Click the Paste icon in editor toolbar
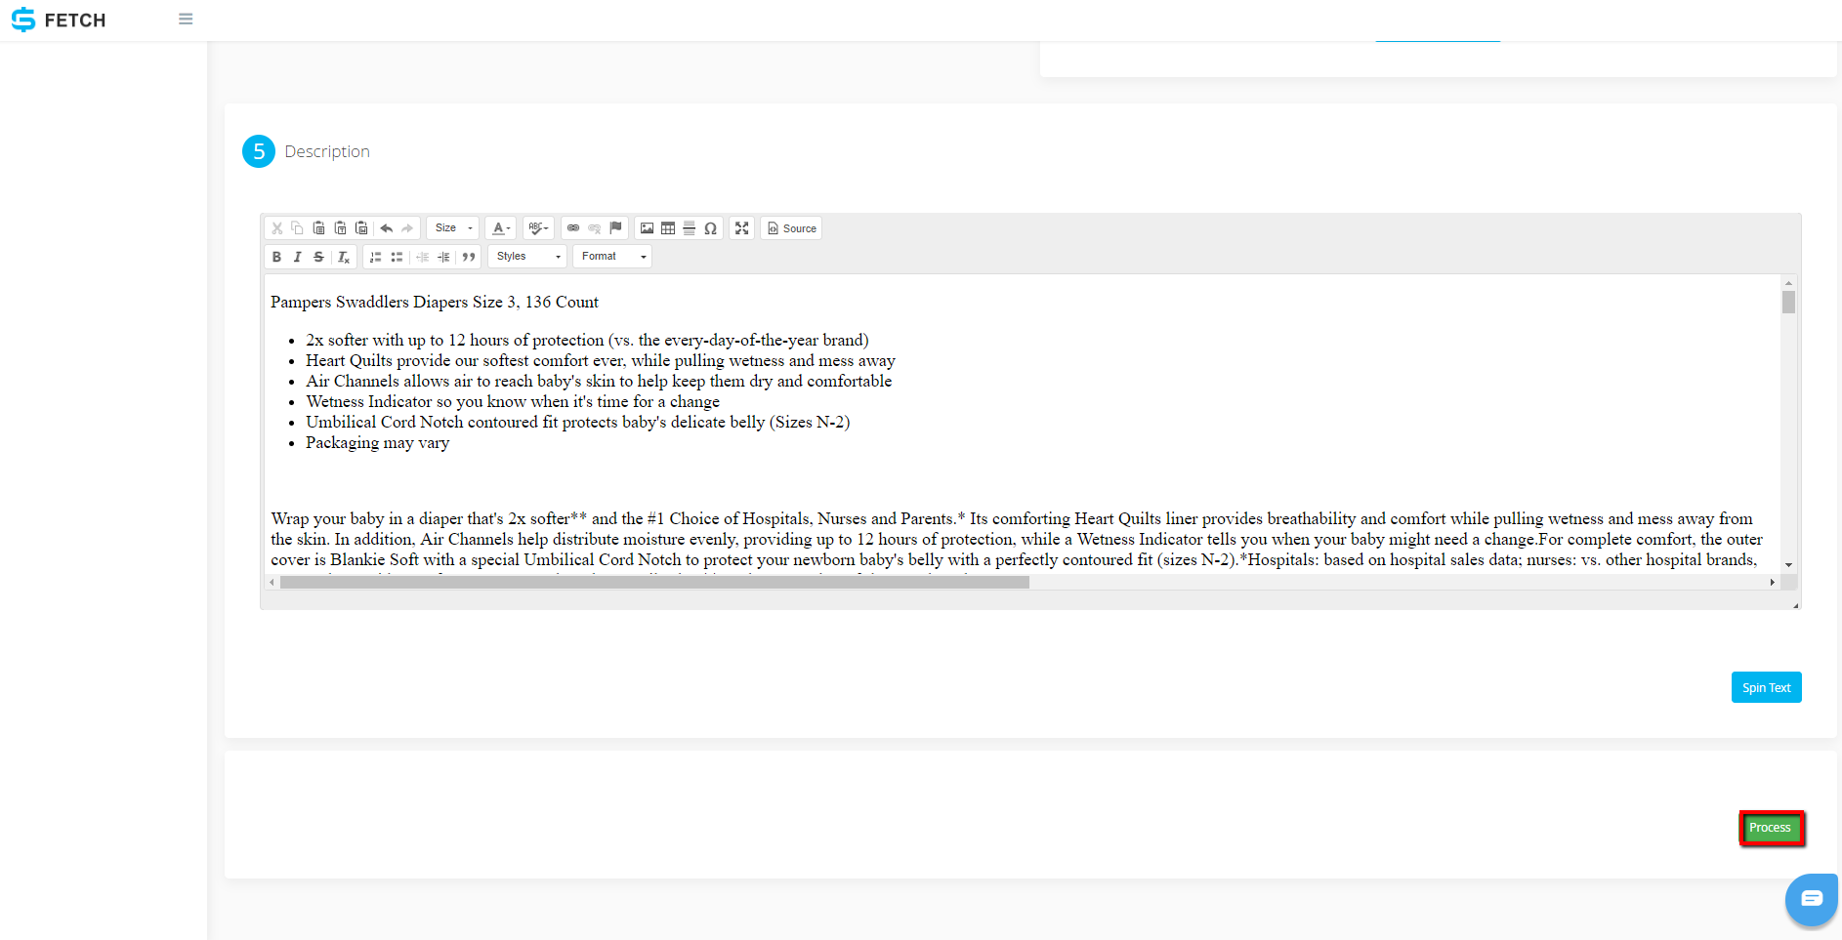The image size is (1842, 940). pyautogui.click(x=318, y=228)
